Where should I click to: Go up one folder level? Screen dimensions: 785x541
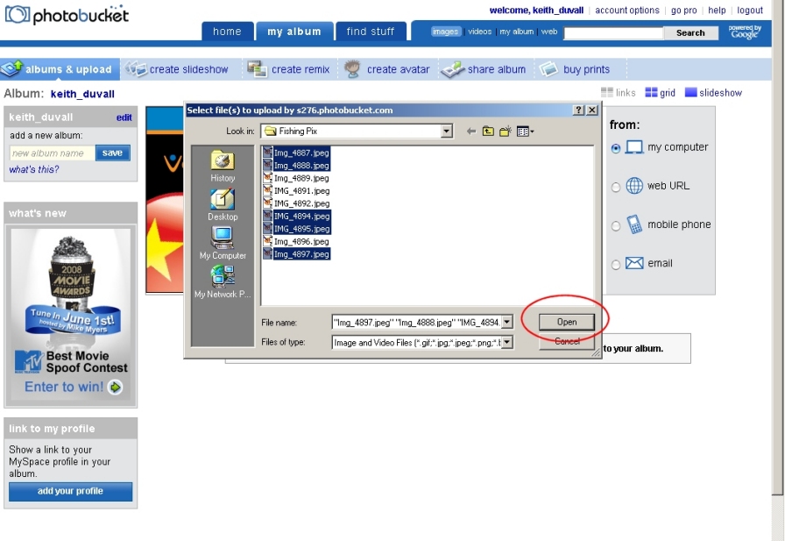(x=488, y=132)
